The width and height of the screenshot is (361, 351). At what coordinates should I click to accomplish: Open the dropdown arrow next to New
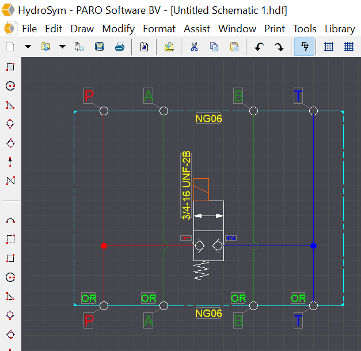(28, 47)
